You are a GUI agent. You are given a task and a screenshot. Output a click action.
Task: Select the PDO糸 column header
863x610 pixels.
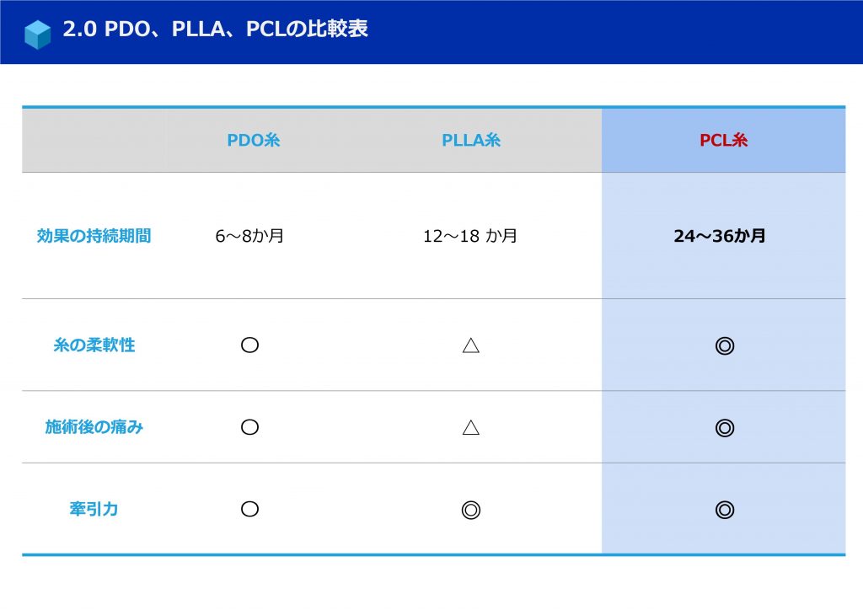click(x=253, y=140)
